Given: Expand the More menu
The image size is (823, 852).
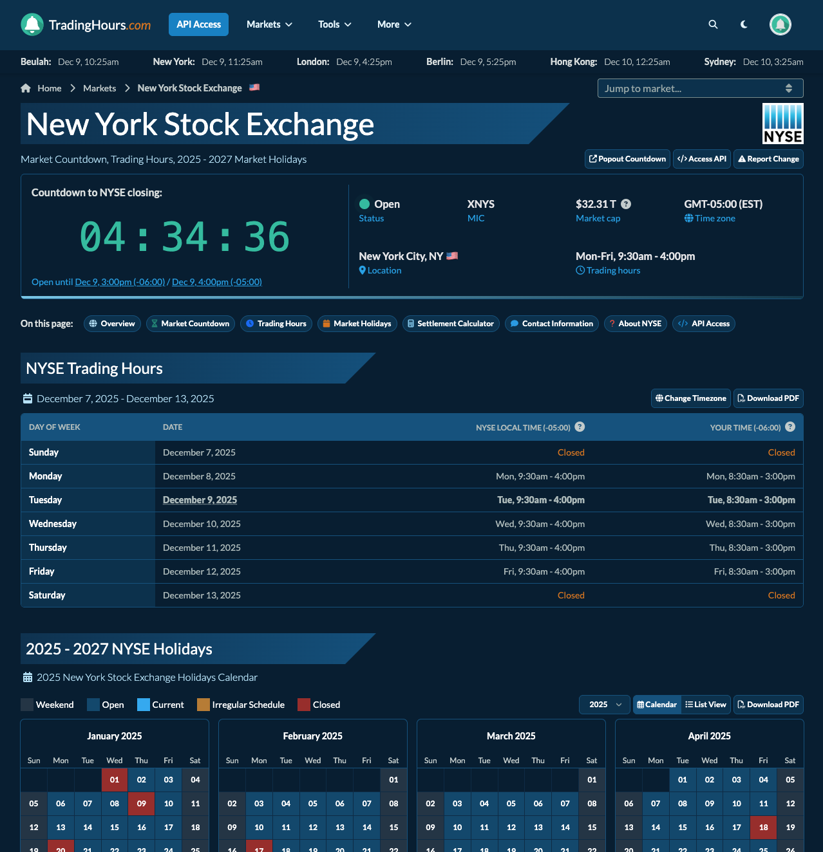Looking at the screenshot, I should pyautogui.click(x=394, y=24).
